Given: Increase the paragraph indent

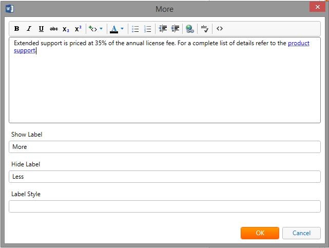Looking at the screenshot, I should [x=175, y=29].
